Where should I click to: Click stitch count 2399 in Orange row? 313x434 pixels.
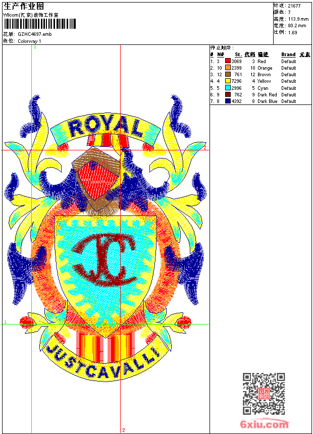237,68
